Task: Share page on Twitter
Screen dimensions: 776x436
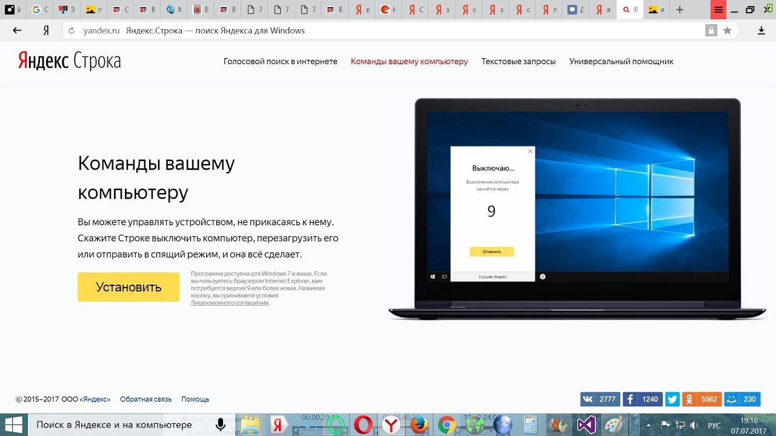Action: (x=672, y=399)
